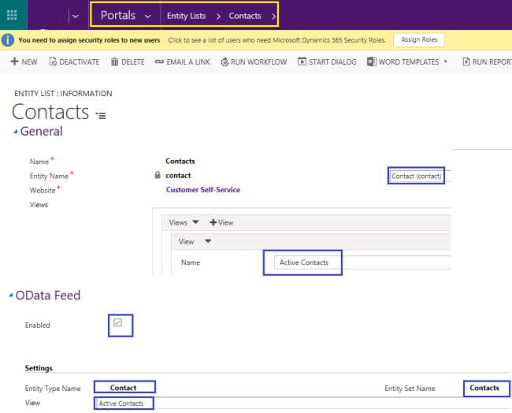Click the blue information icon in notification bar
The height and width of the screenshot is (413, 512).
[x=8, y=40]
